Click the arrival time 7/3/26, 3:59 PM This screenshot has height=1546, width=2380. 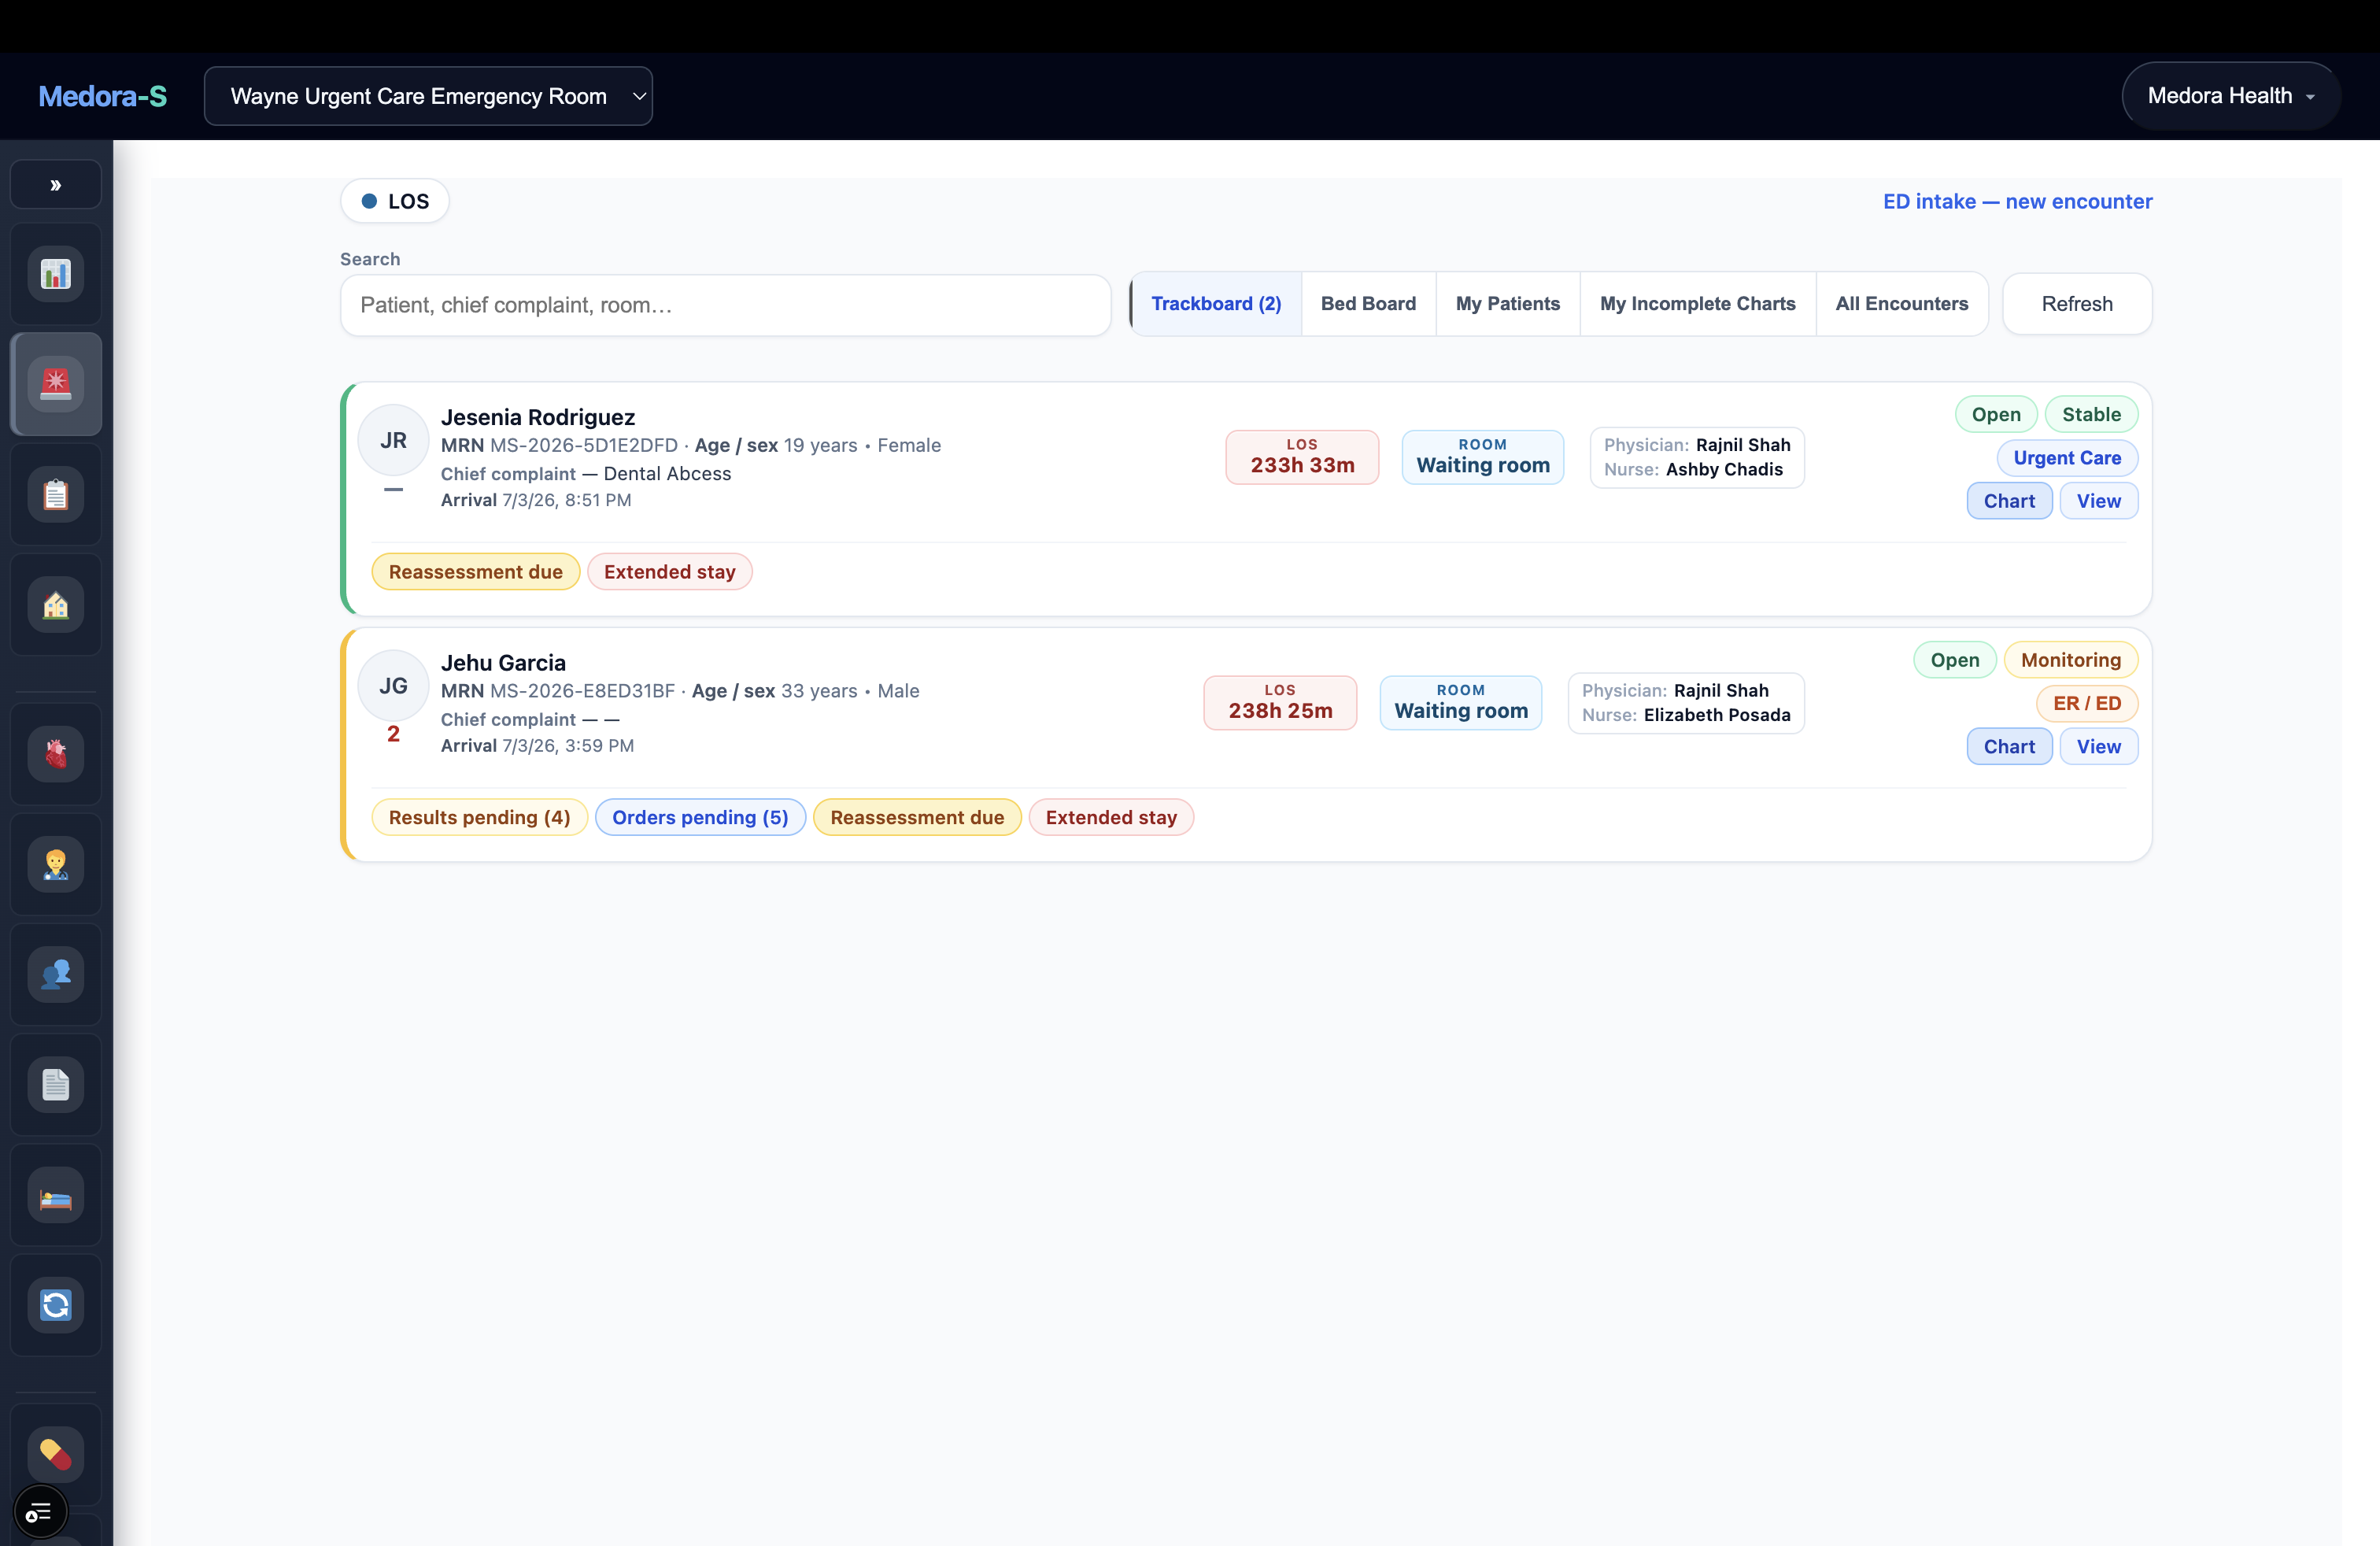567,746
